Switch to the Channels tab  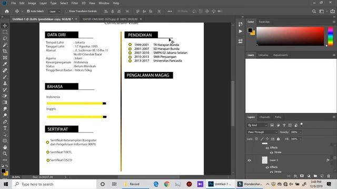pos(264,117)
